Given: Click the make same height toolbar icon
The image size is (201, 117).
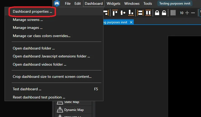Looking at the screenshot, I should [148, 13].
